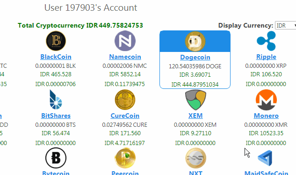Screen dimensions: 296x175
Task: Open the NXT link
Action: point(195,173)
